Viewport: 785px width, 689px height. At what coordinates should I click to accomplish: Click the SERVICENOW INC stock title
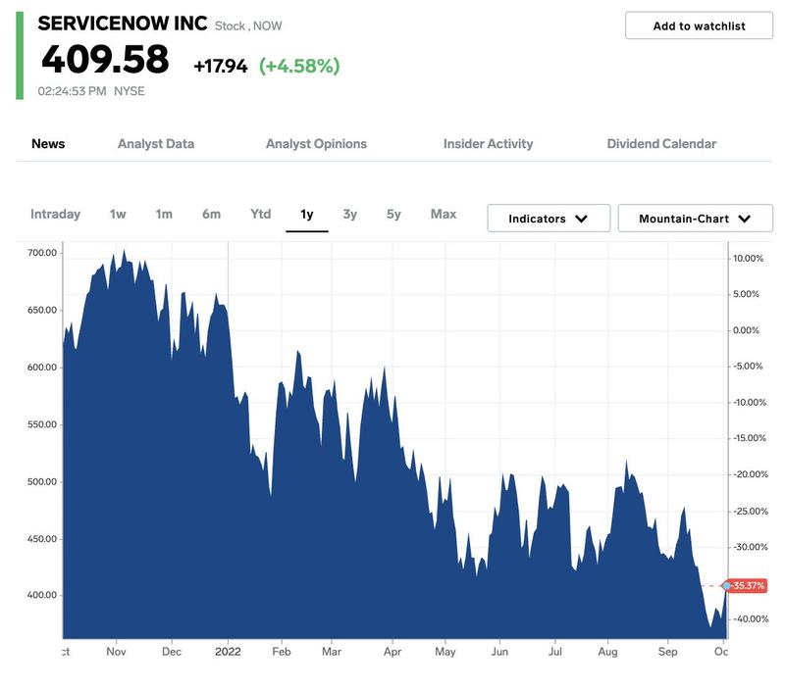[122, 24]
